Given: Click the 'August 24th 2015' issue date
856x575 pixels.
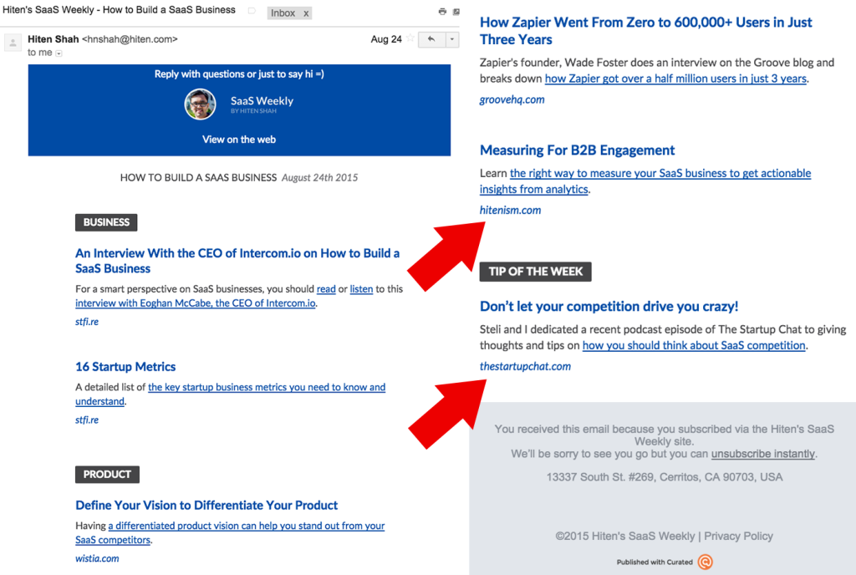Looking at the screenshot, I should tap(319, 178).
